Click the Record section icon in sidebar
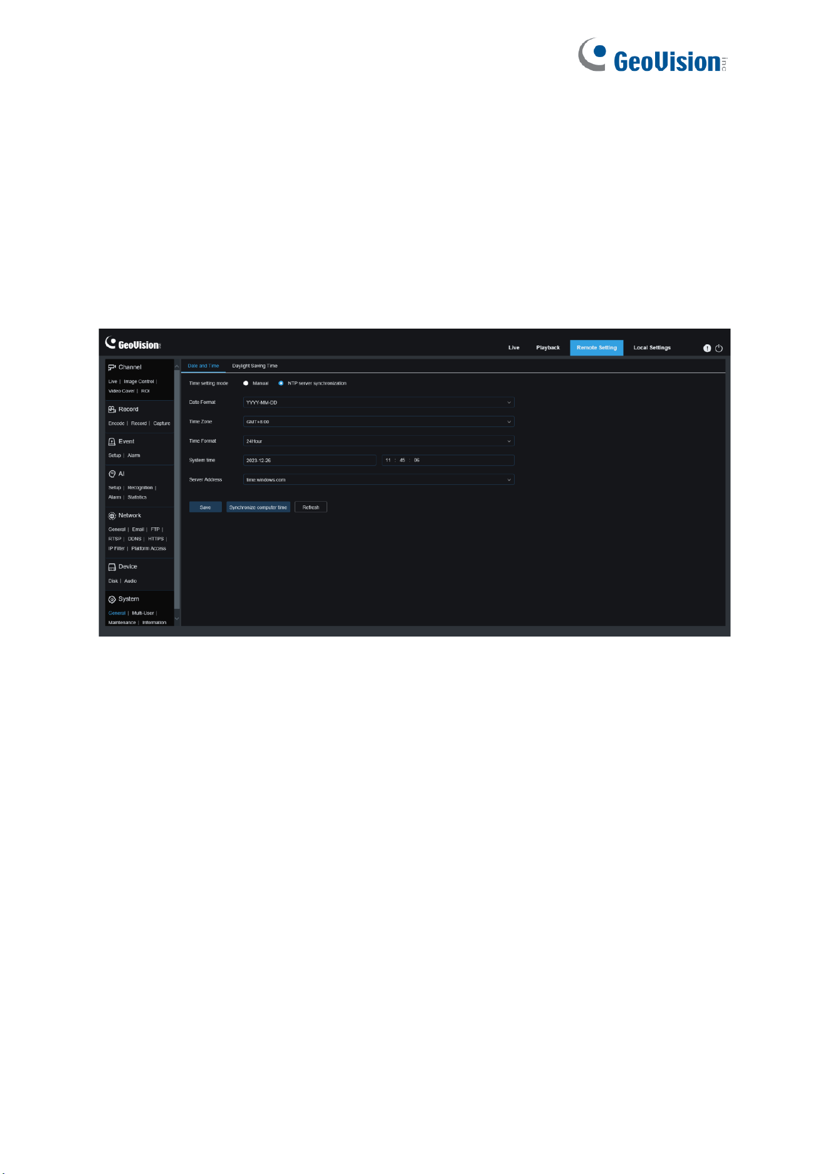This screenshot has height=1174, width=830. (112, 410)
